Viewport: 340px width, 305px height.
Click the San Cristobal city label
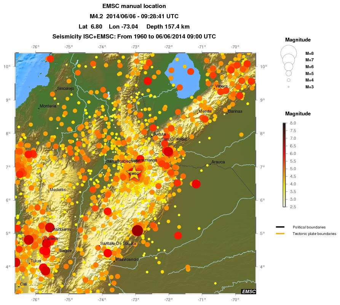click(x=174, y=139)
